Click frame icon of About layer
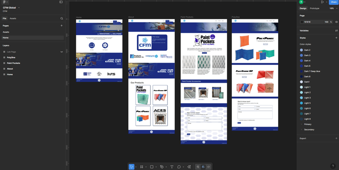The image size is (339, 170). 4,69
